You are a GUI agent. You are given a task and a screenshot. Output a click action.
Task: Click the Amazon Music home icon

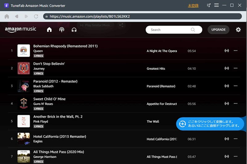49,30
